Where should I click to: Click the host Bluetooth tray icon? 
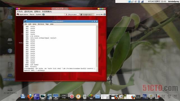pyautogui.click(x=139, y=1)
